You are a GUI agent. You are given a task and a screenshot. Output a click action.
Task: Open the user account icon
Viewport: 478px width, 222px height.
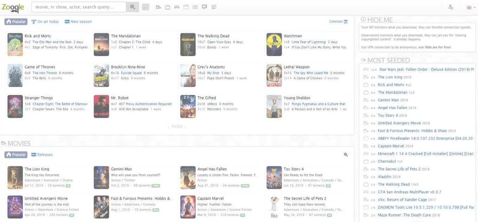click(451, 7)
